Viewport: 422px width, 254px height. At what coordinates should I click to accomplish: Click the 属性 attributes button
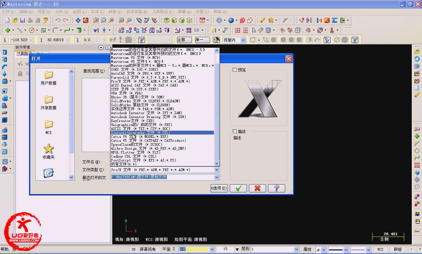[308, 249]
